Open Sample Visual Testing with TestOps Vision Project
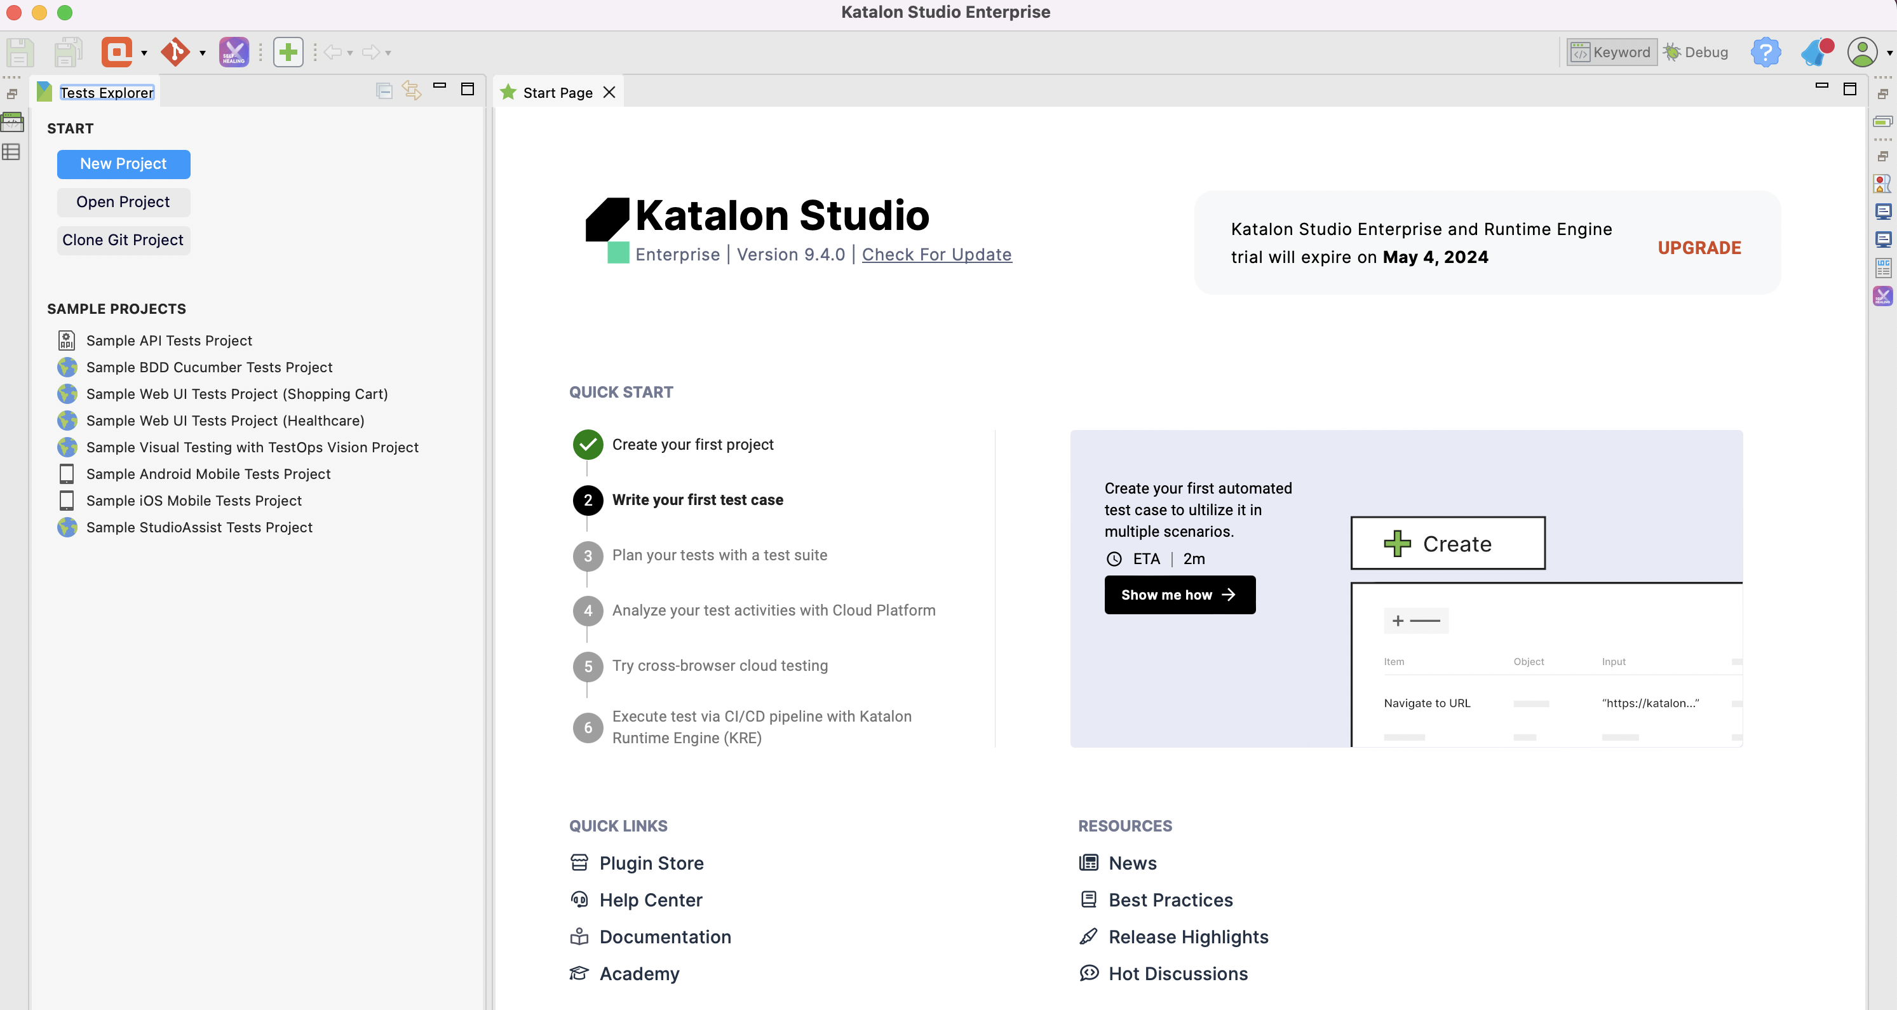1897x1010 pixels. tap(239, 448)
